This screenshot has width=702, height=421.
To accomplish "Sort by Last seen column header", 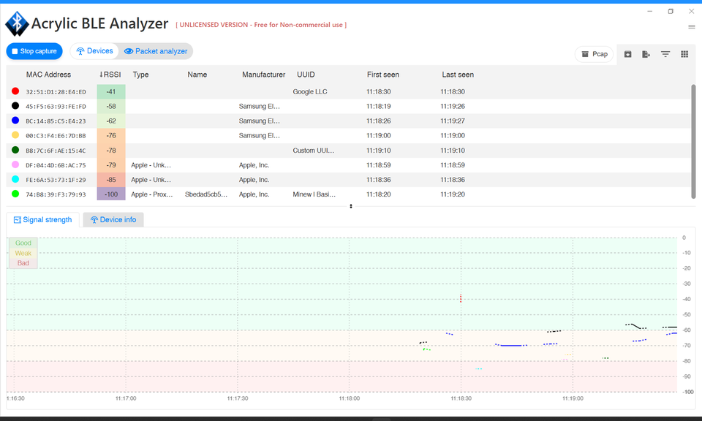I will pos(458,75).
